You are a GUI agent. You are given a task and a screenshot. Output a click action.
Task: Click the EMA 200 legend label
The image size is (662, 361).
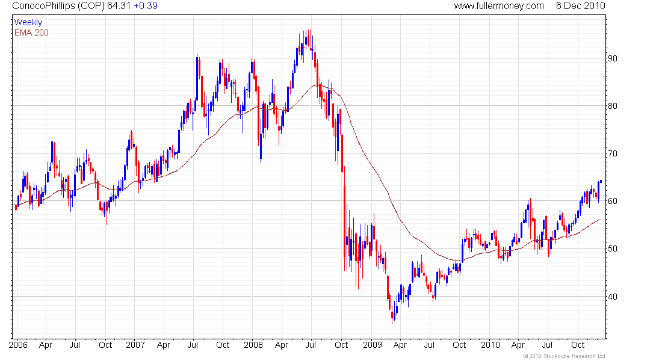point(31,32)
